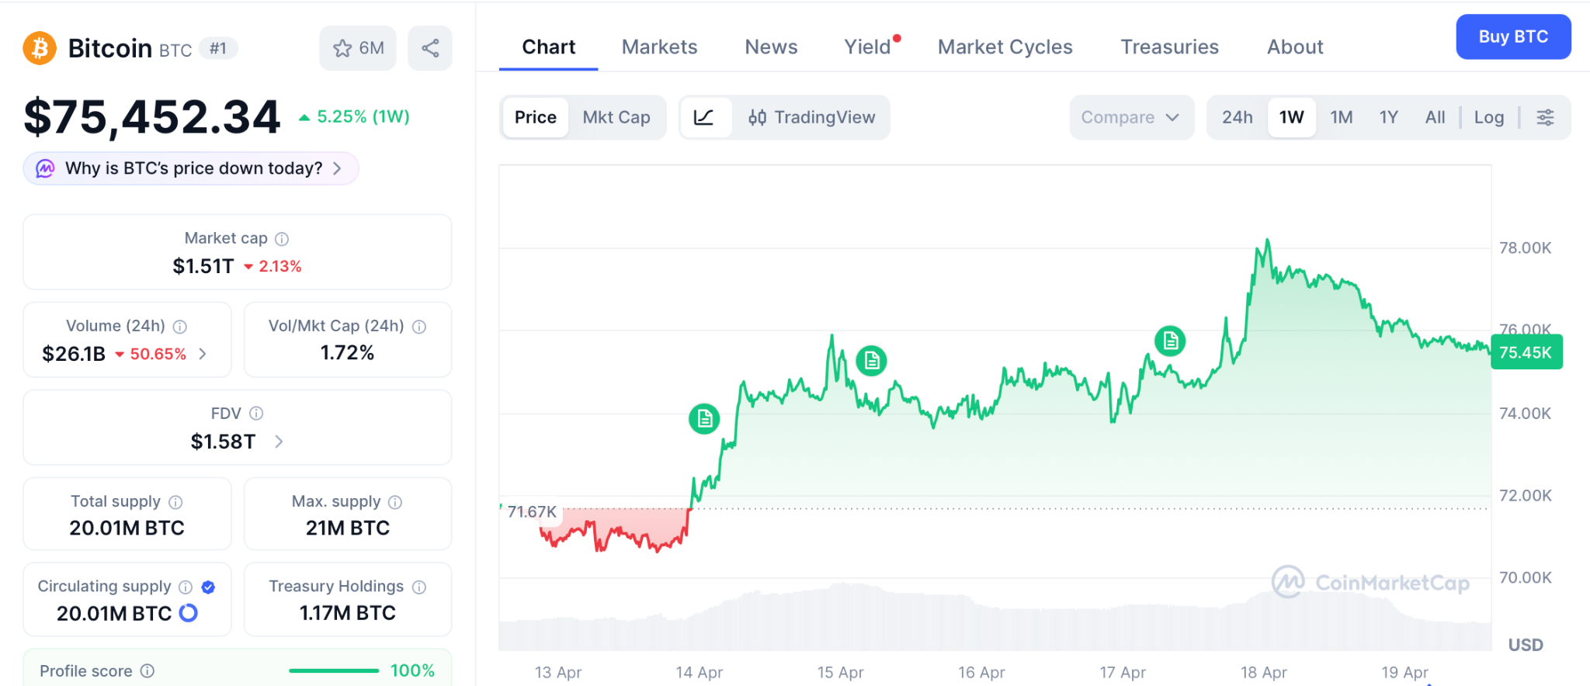Viewport: 1590px width, 686px height.
Task: Click circulating supply verified badge icon
Action: (208, 587)
